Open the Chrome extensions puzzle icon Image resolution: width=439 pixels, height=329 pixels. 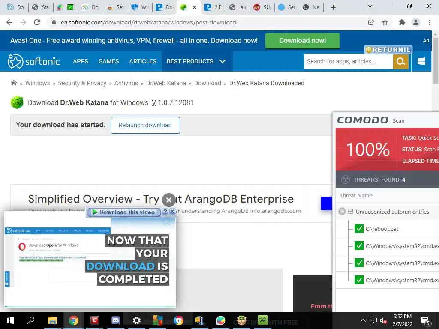(402, 22)
